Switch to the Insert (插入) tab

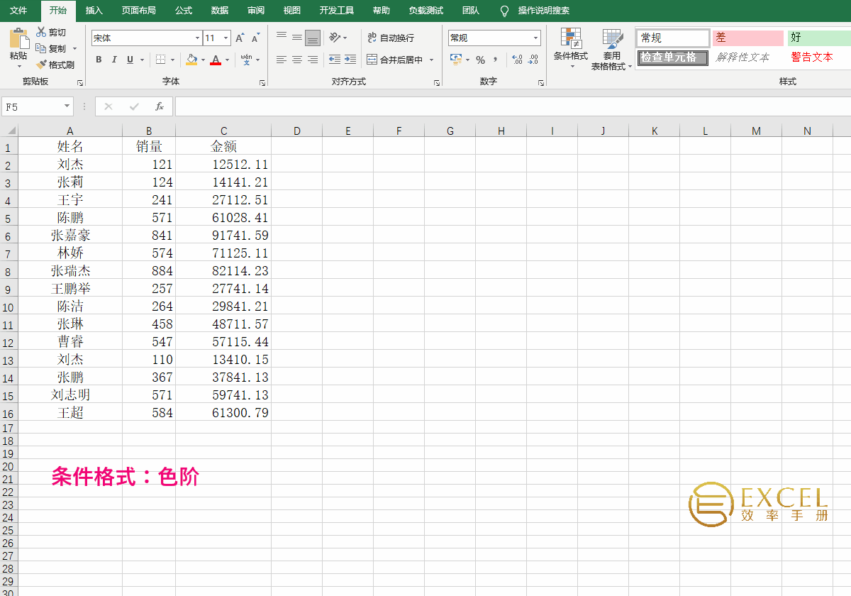coord(94,11)
